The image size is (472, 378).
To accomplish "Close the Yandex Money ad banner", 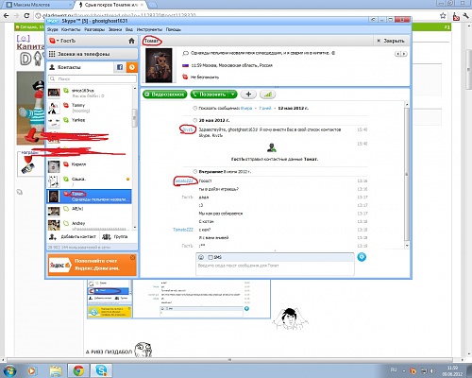I will tap(133, 257).
